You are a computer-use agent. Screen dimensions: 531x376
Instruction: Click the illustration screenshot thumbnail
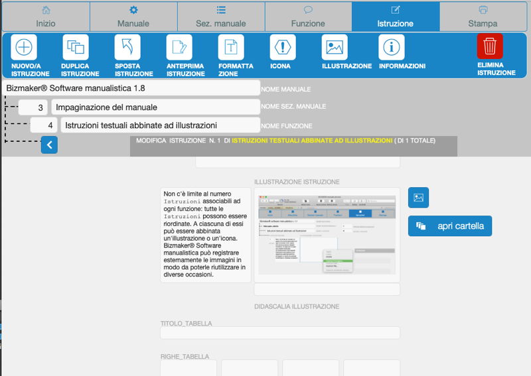click(x=327, y=235)
